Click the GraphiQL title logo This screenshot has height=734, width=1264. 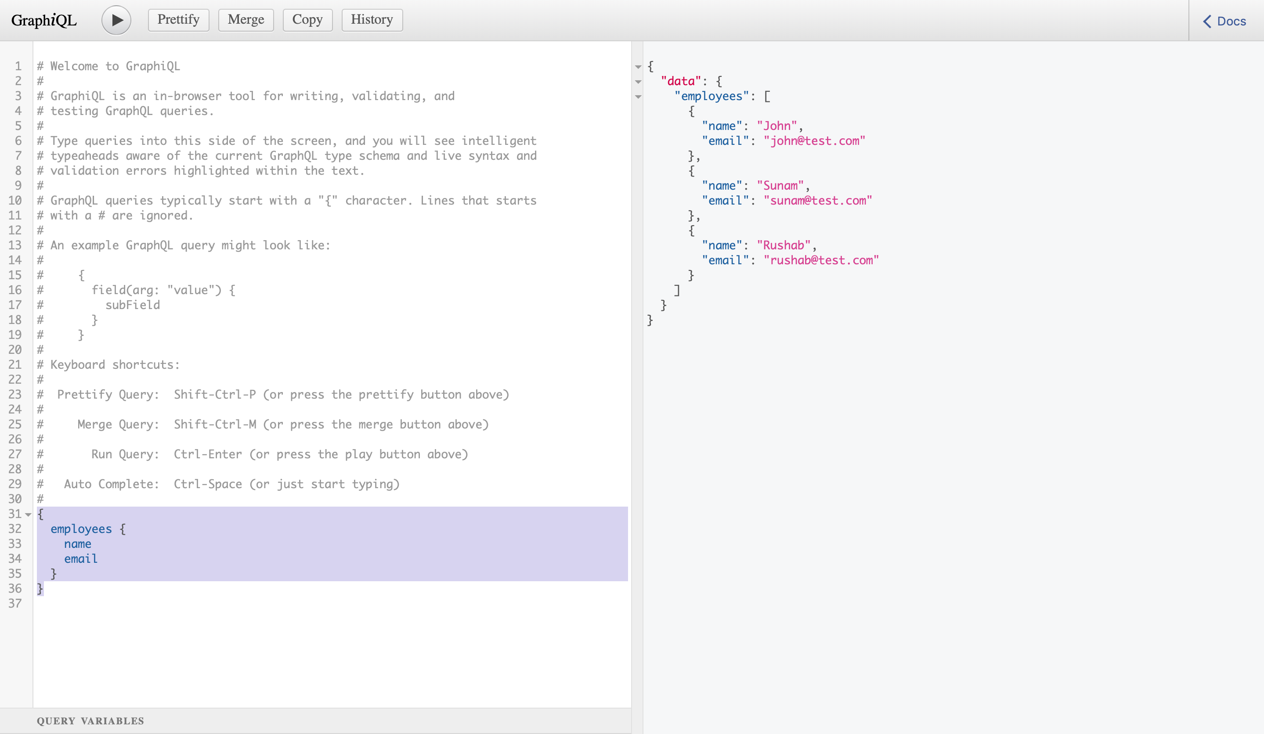click(44, 20)
